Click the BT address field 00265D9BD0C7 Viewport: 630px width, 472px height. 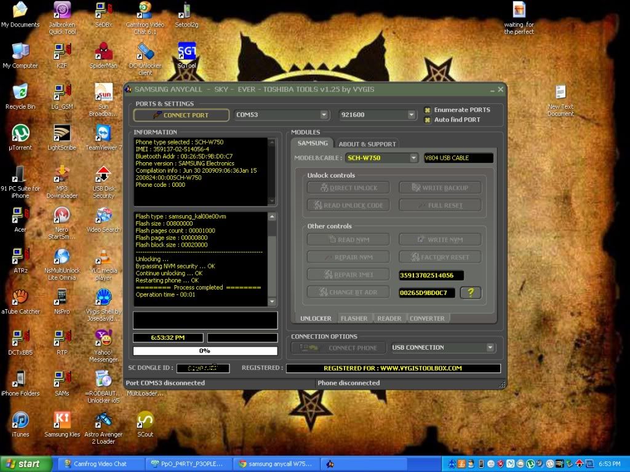click(427, 293)
